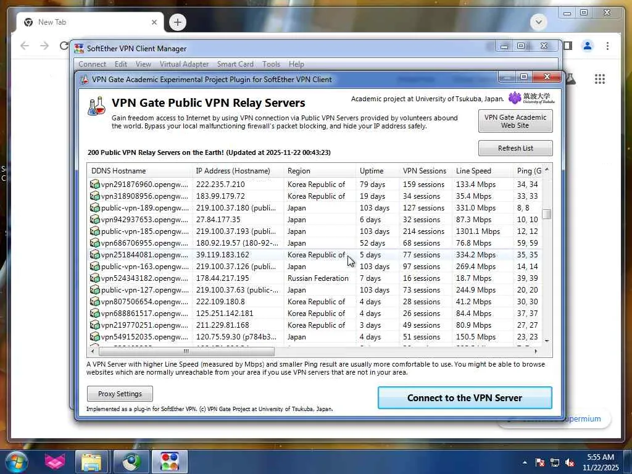Open the Help menu
The image size is (632, 474).
pos(296,64)
